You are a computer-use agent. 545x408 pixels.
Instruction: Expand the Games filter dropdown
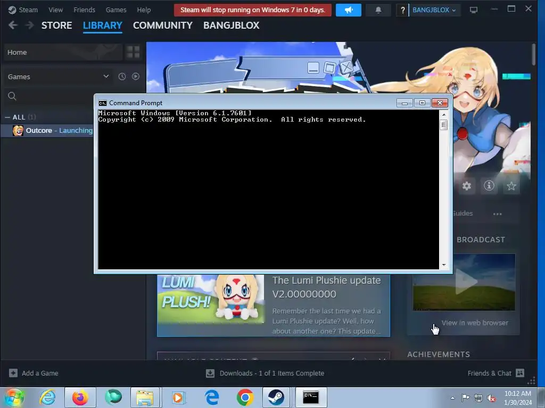(x=106, y=76)
